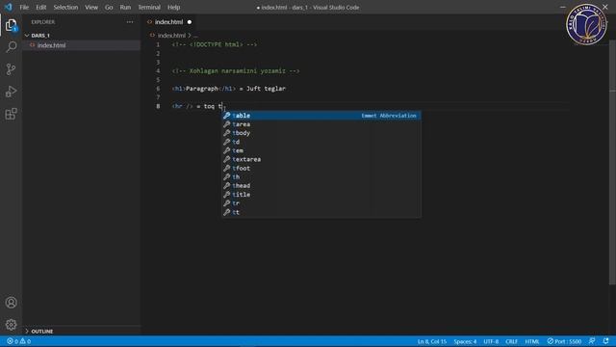Choose 'tarea' suggestion

coord(321,124)
